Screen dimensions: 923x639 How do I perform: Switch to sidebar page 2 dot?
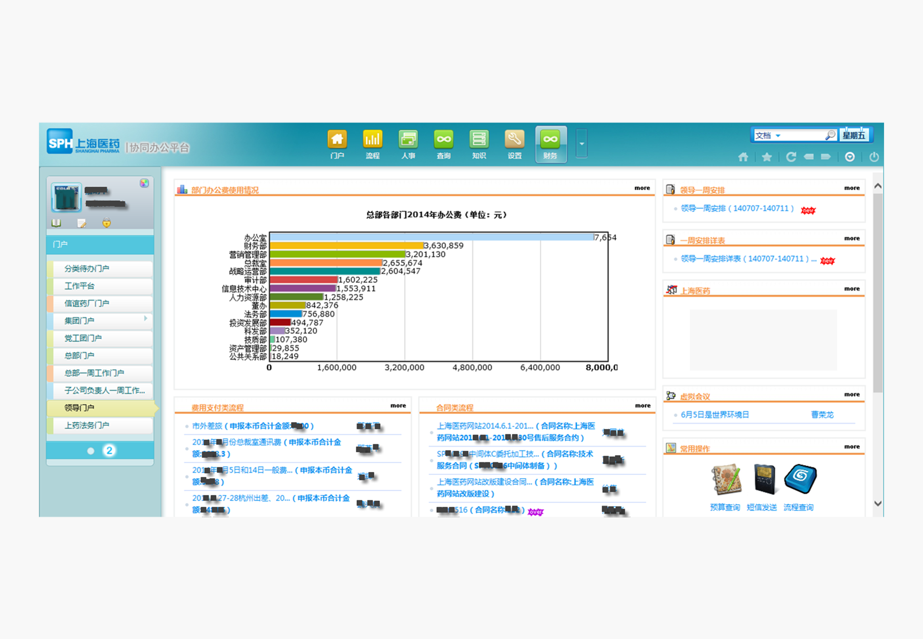click(x=109, y=450)
